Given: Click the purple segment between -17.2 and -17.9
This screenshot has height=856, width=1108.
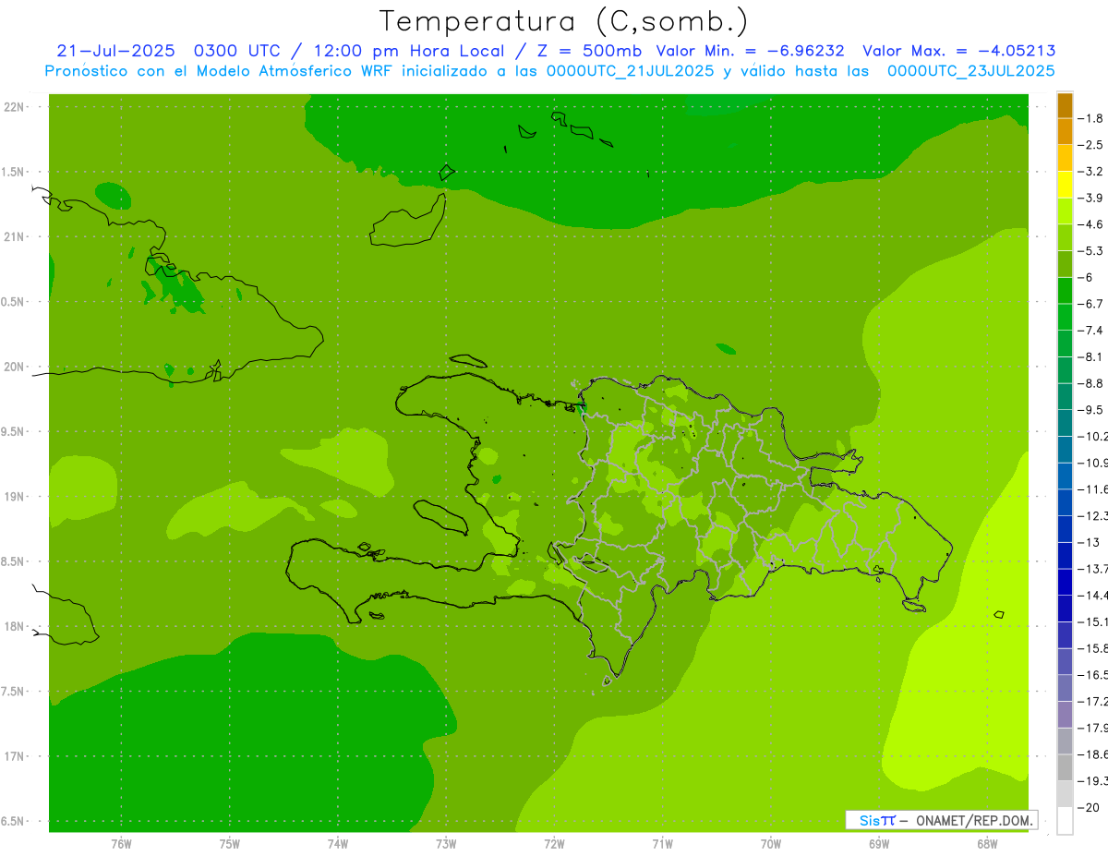Looking at the screenshot, I should (x=1065, y=715).
